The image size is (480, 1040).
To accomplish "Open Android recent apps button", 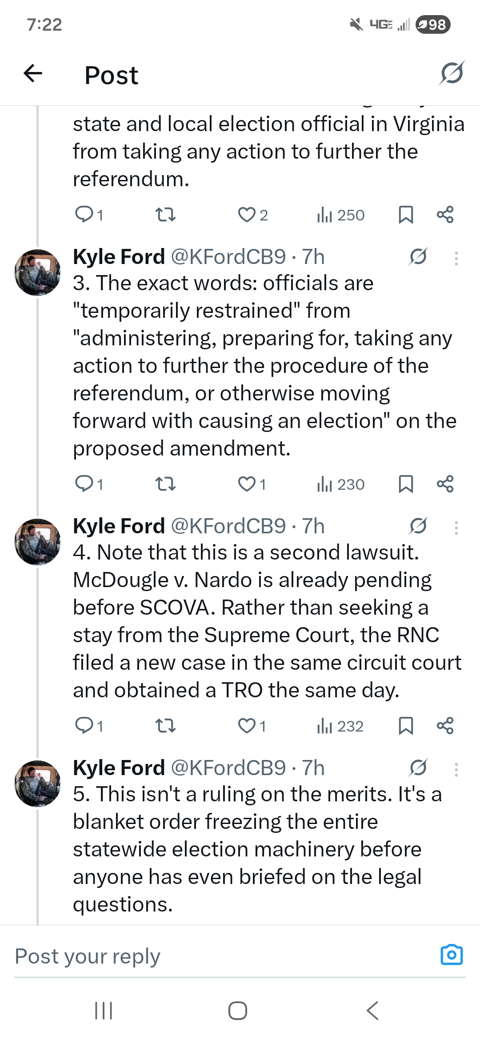I will click(104, 1010).
